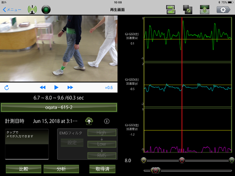Tap the memo input box

pos(27,144)
